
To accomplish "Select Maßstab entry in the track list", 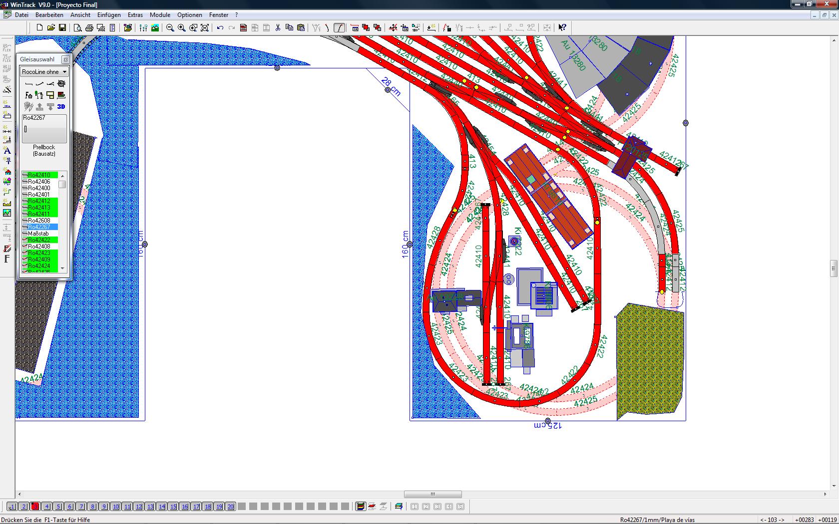I will (x=39, y=233).
